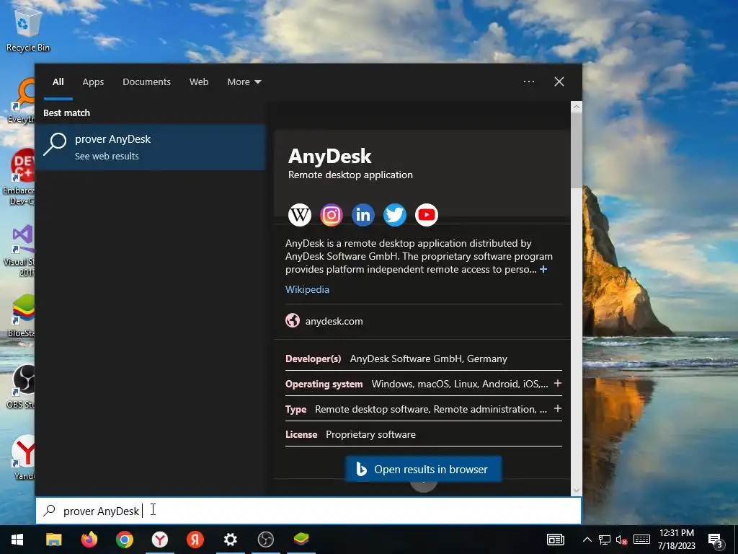This screenshot has width=738, height=554.
Task: Open AnyDesk's YouTube channel icon
Action: coord(427,215)
